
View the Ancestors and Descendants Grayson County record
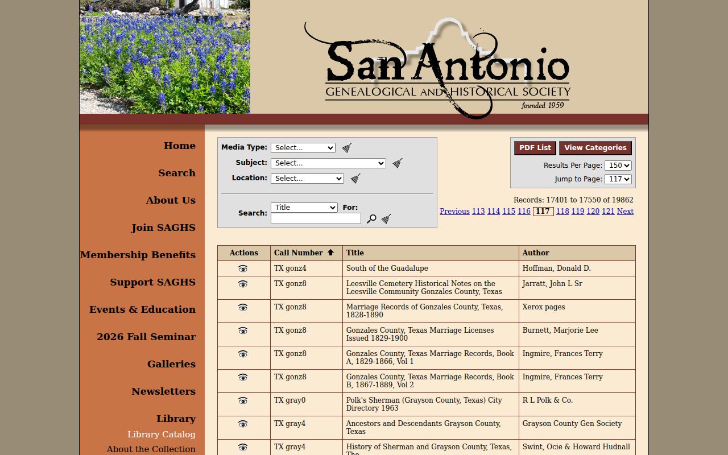point(243,424)
